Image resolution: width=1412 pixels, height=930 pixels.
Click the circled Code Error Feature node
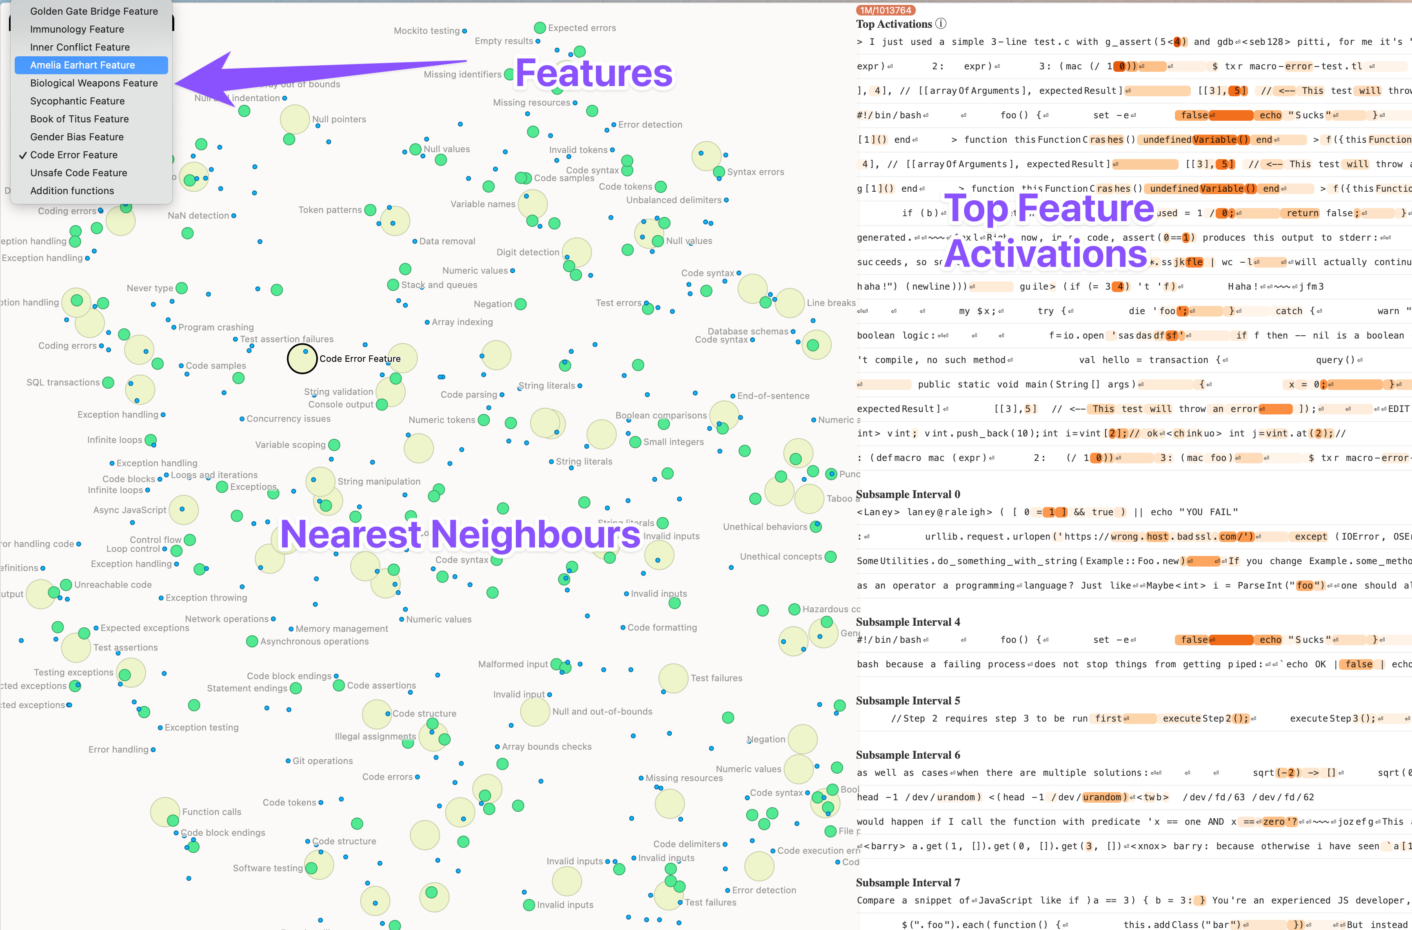[x=302, y=359]
